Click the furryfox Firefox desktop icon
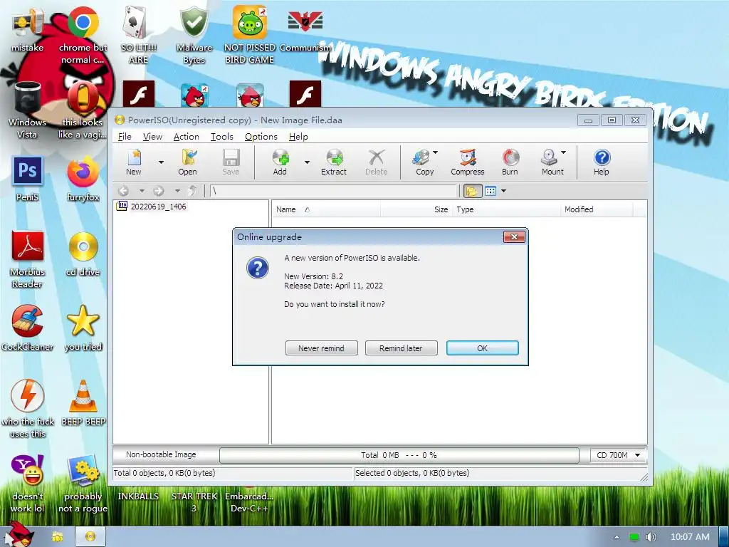 coord(83,179)
